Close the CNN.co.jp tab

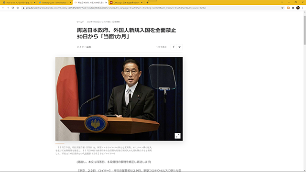tap(142, 2)
